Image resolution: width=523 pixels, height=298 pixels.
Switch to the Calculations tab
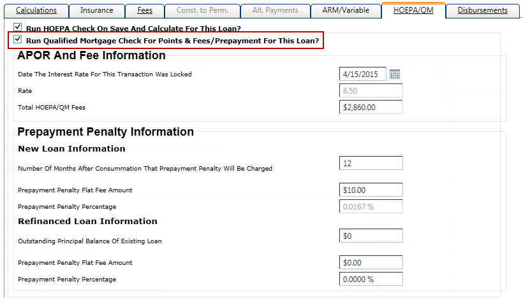tap(36, 10)
